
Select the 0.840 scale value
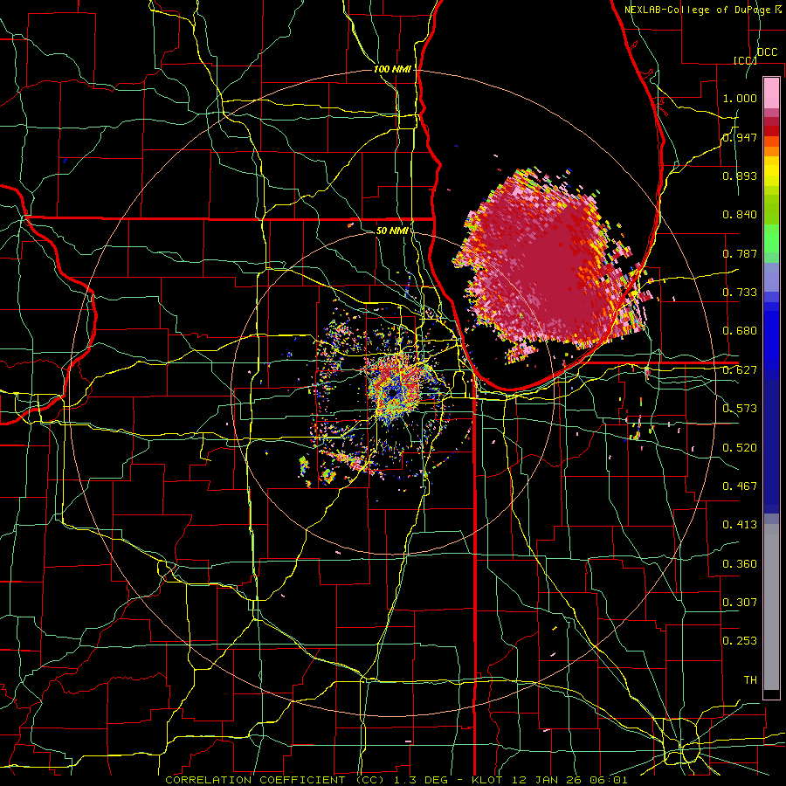(x=740, y=215)
